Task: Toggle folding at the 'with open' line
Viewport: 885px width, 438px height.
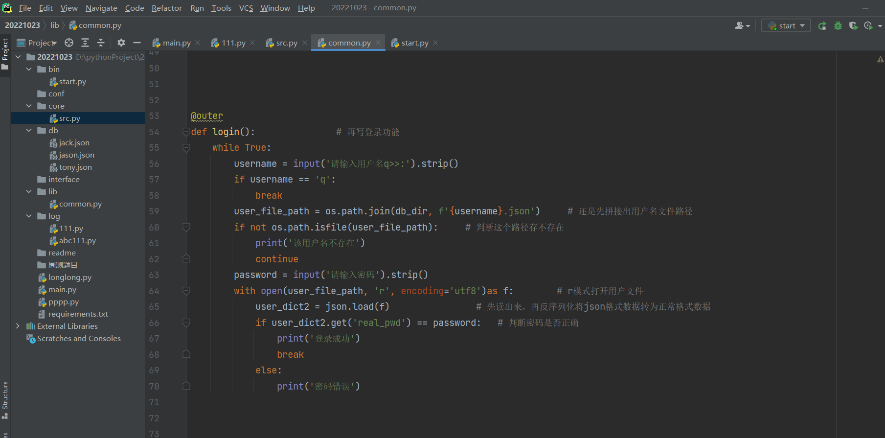Action: coord(186,291)
